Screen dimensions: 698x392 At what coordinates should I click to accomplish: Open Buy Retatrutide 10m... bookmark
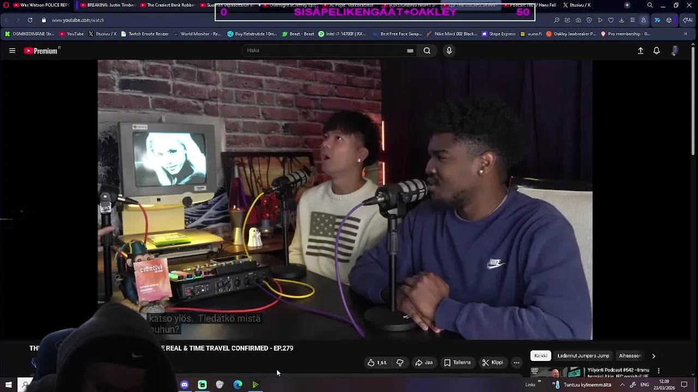[252, 34]
